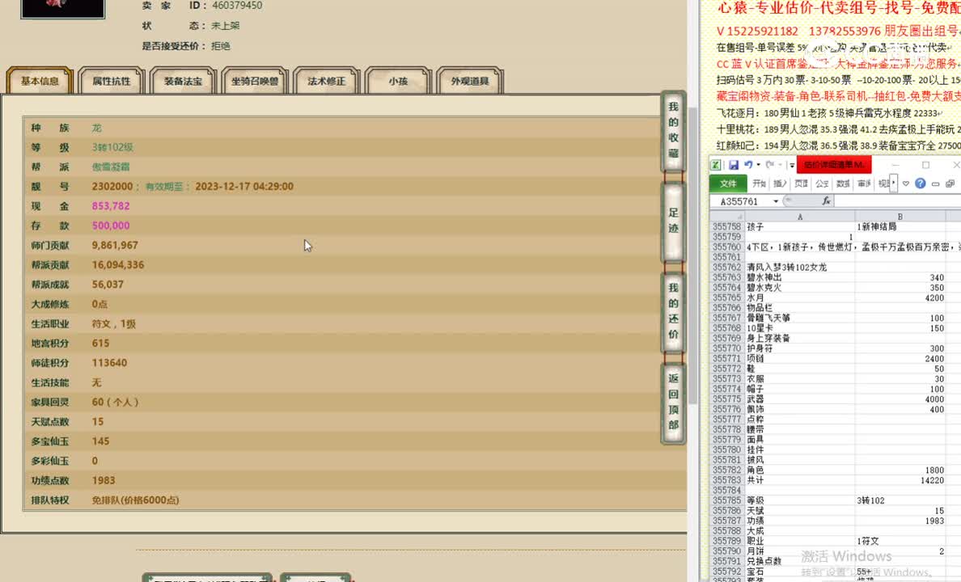Click the Excel application icon in the title bar
This screenshot has width=961, height=582.
pyautogui.click(x=714, y=164)
